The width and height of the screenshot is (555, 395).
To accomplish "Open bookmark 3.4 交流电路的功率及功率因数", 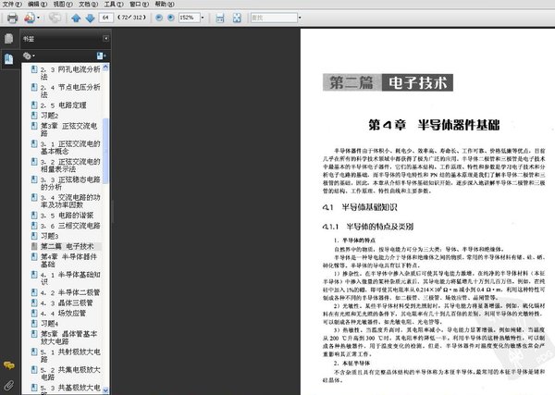I will click(70, 201).
